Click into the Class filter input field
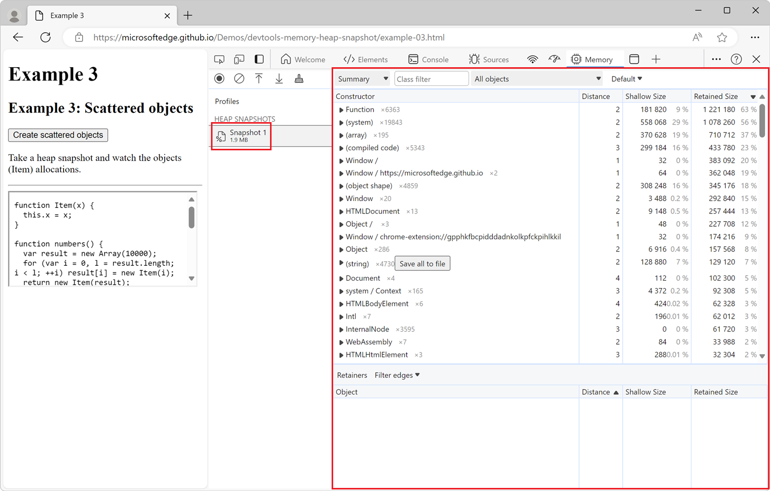 (431, 79)
